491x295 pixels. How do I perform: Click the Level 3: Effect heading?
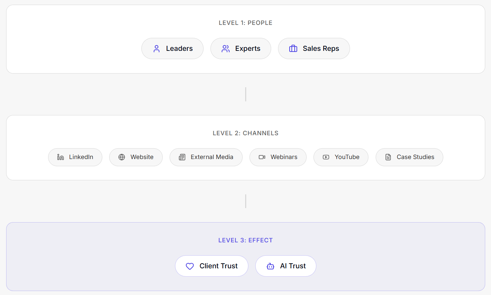point(245,241)
